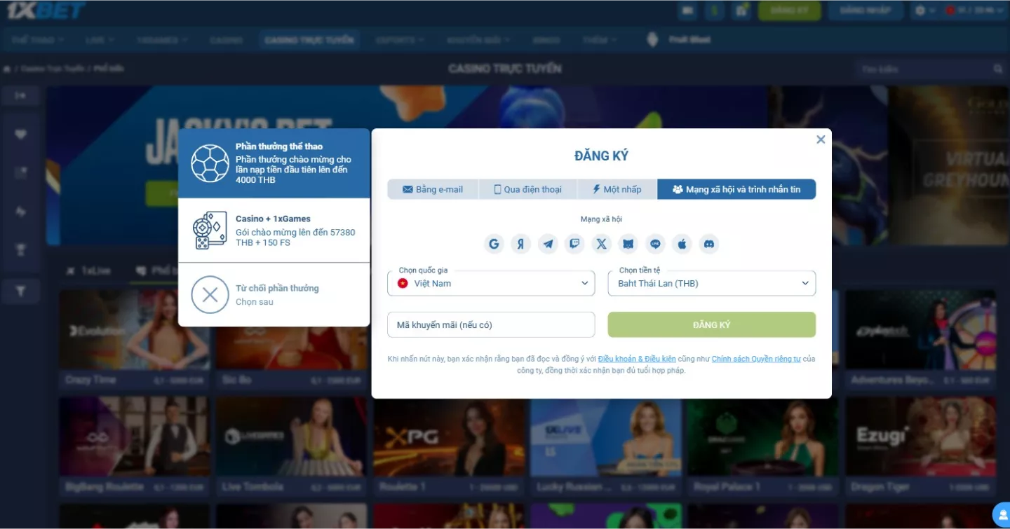Expand the 'Chọn tiền tệ' currency dropdown
This screenshot has height=529, width=1010.
click(x=711, y=283)
